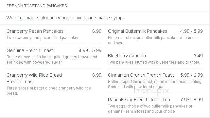
Task: Click the syrup options description text
Action: 65,18
